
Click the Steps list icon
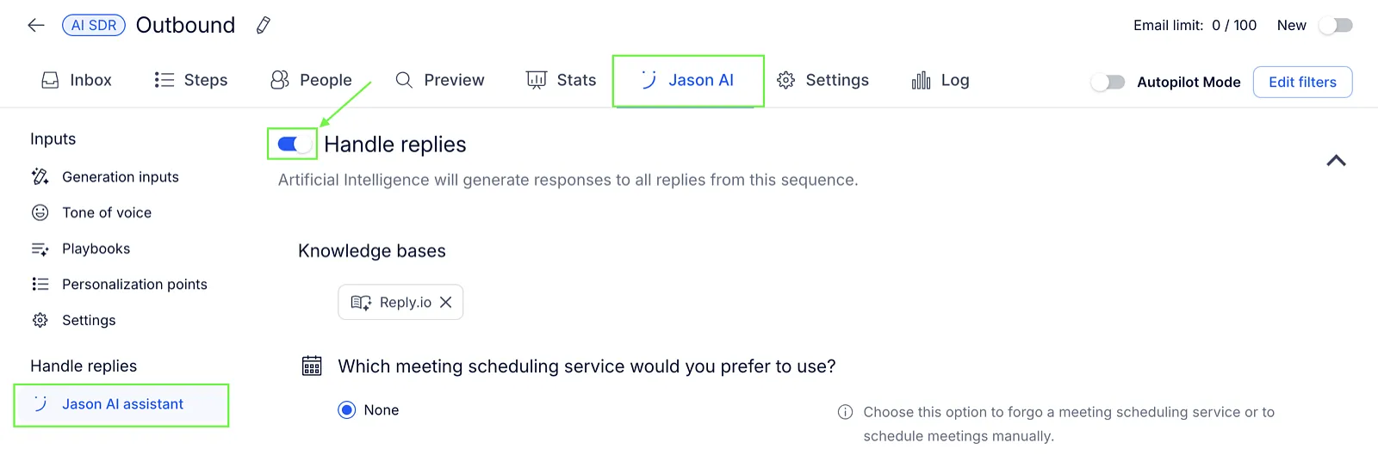(164, 80)
